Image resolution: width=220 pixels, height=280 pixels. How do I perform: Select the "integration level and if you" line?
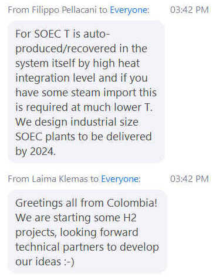[x=82, y=78]
